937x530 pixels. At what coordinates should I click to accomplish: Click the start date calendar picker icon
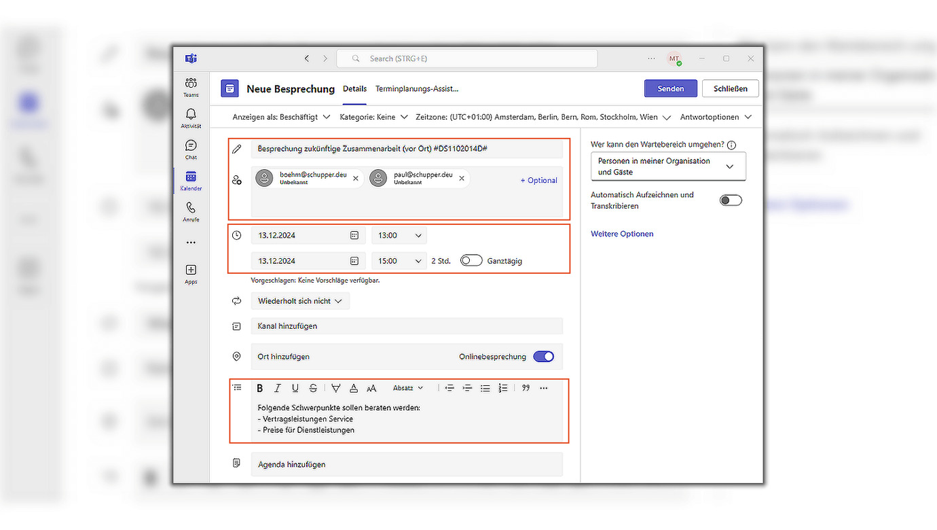(x=354, y=235)
